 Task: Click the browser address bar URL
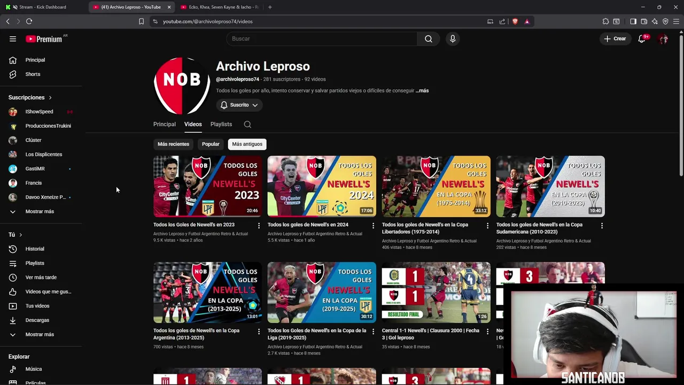point(207,21)
